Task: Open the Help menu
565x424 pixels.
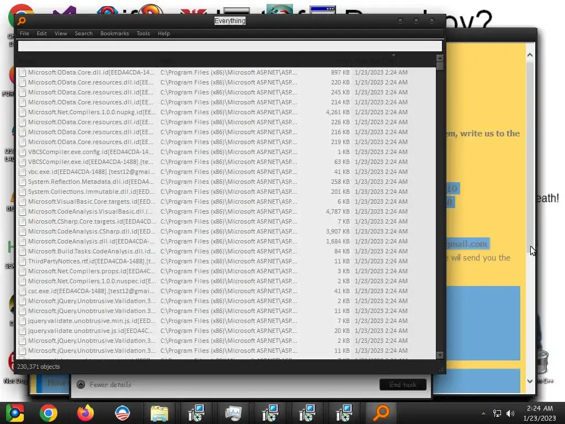Action: (163, 34)
